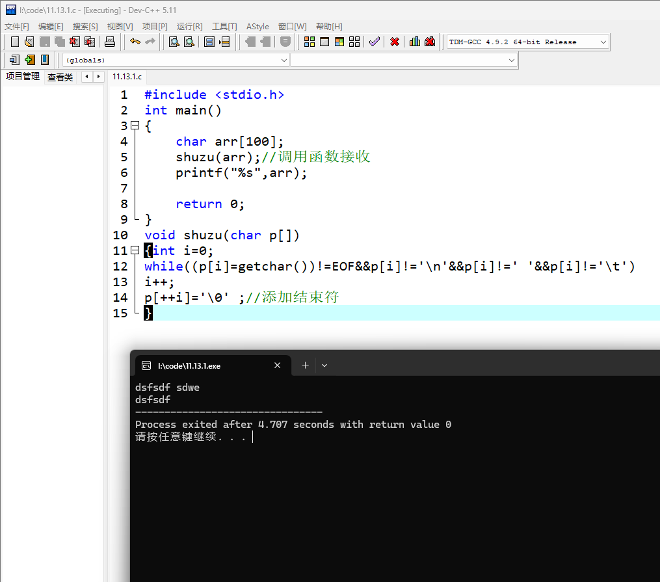Click line number 12 in the gutter
Image resolution: width=660 pixels, height=582 pixels.
[120, 267]
